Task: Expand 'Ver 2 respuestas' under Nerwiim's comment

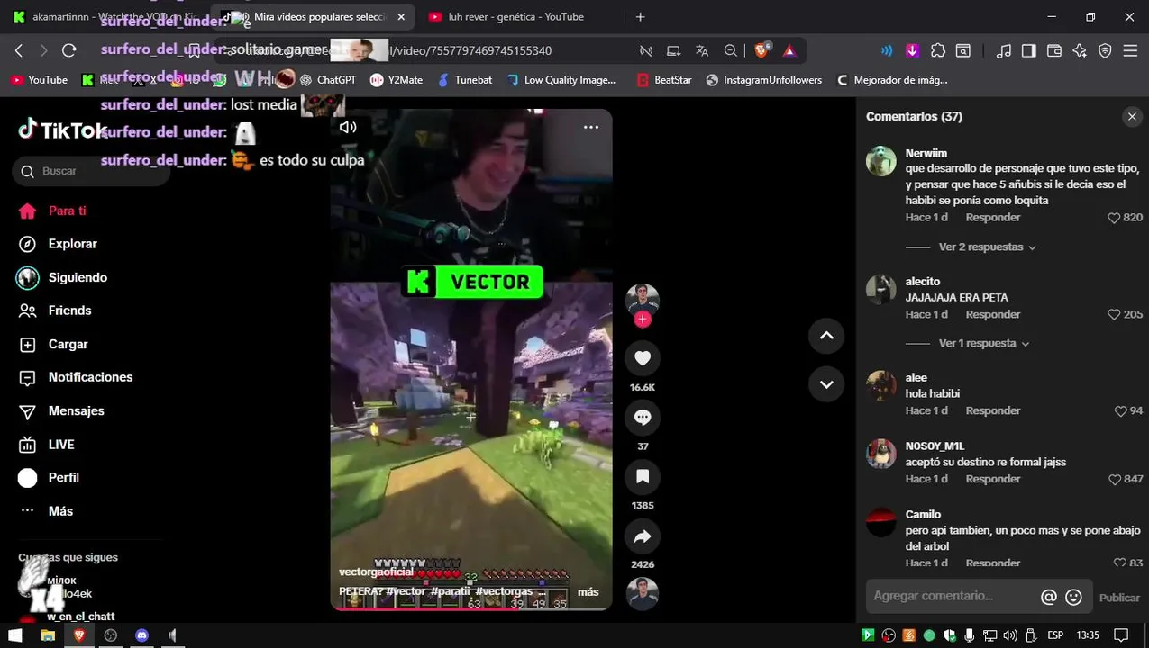Action: [987, 247]
